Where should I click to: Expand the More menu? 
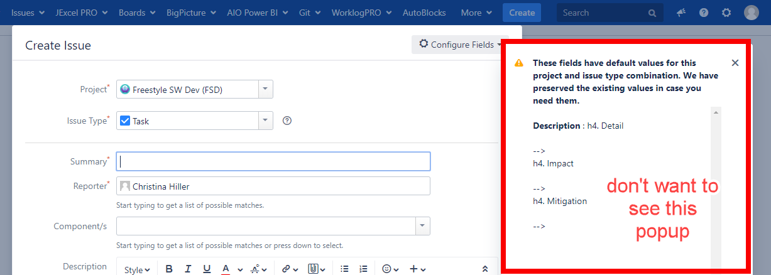coord(476,13)
